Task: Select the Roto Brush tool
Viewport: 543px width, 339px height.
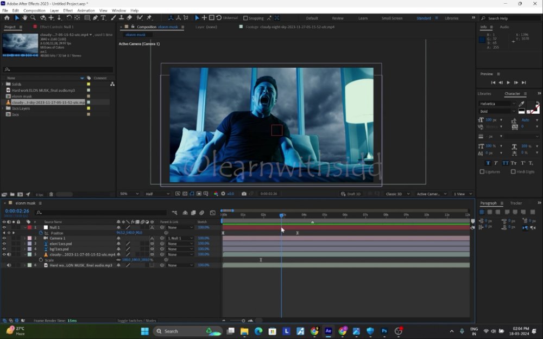Action: (x=140, y=18)
